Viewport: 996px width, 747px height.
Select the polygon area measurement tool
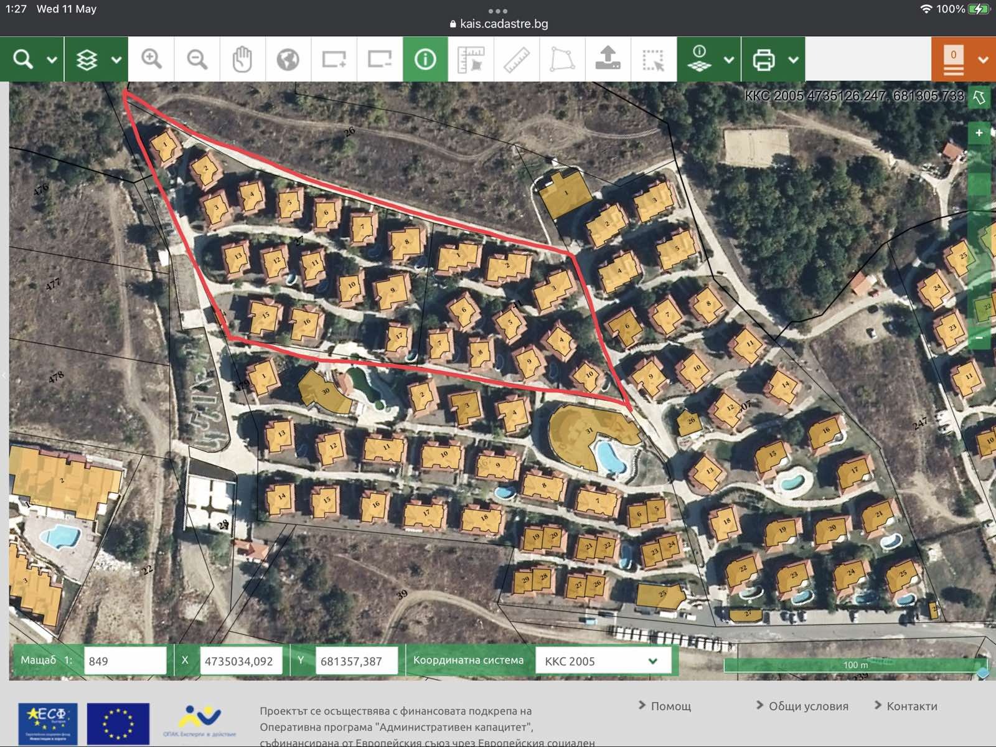(x=562, y=60)
